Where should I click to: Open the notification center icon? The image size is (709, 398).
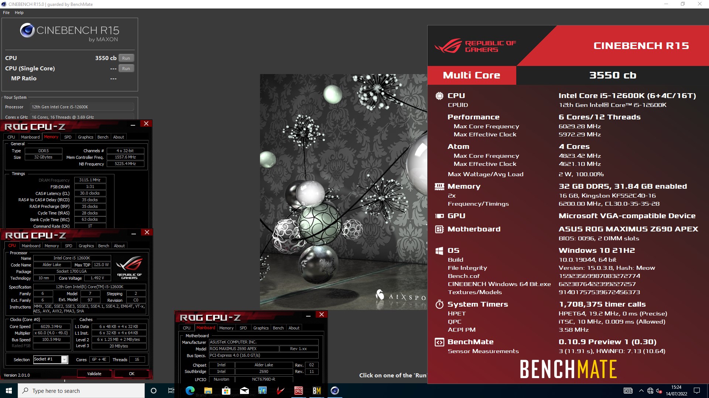click(697, 391)
